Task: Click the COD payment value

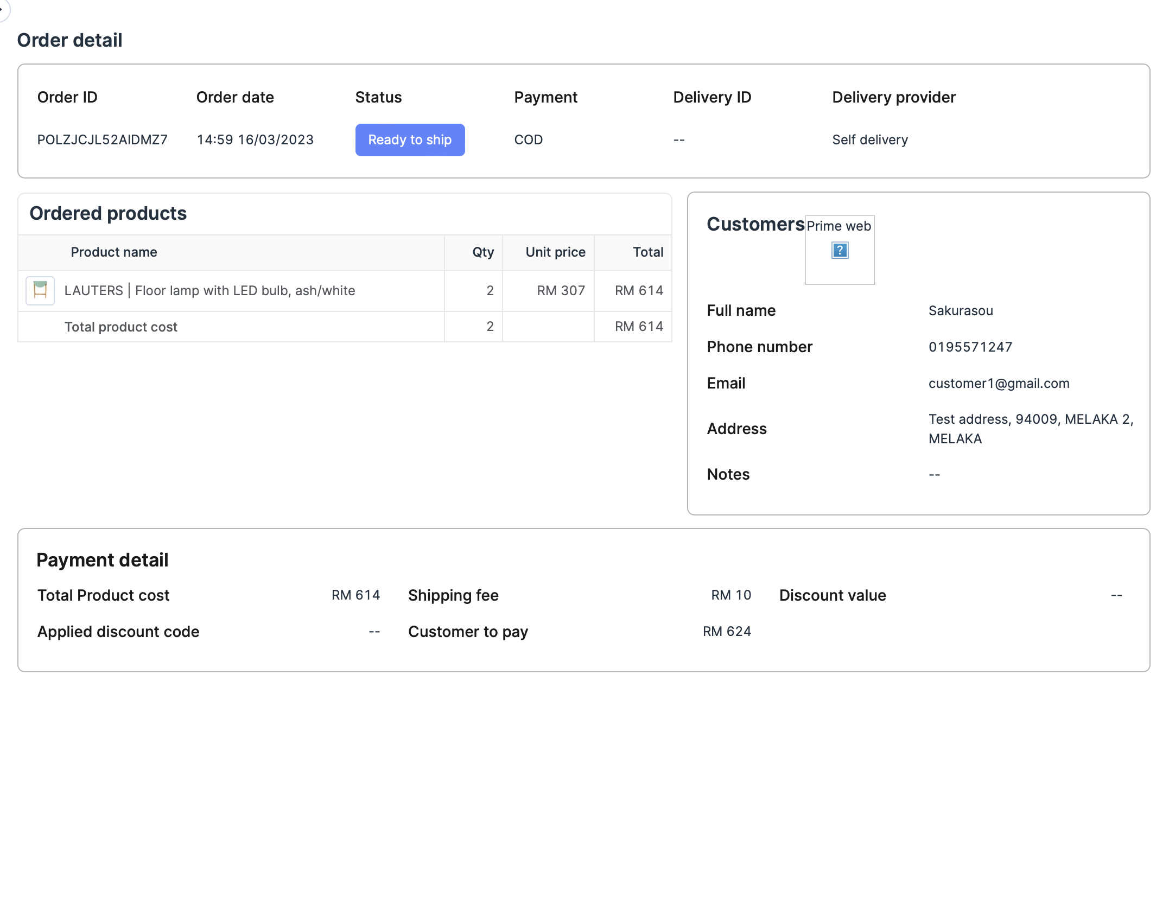Action: coord(528,140)
